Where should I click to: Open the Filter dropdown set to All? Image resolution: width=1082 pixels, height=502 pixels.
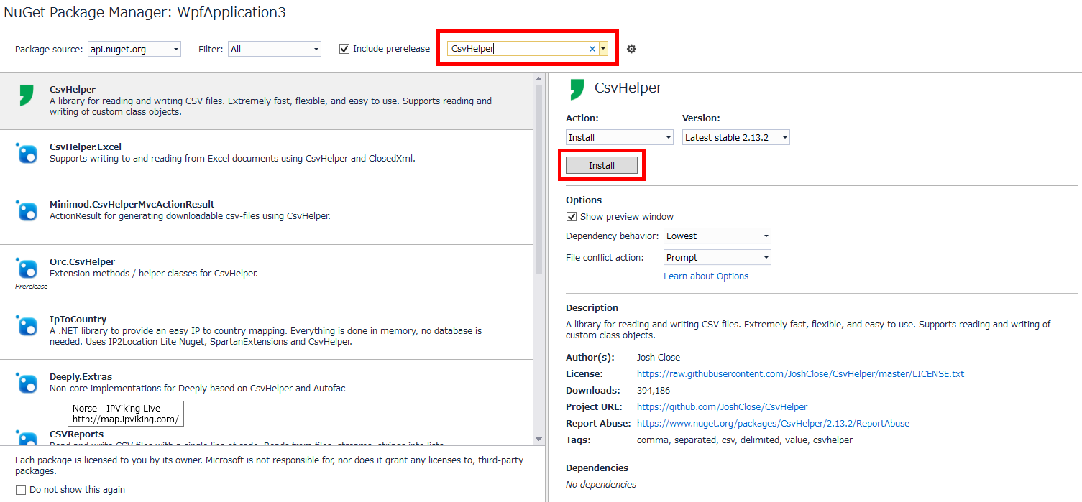point(275,50)
